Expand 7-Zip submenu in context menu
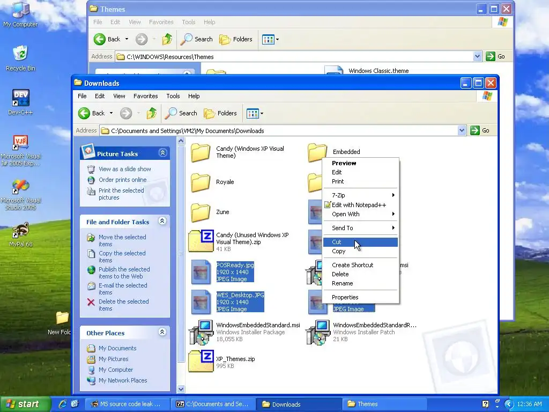This screenshot has width=549, height=412. click(x=360, y=195)
